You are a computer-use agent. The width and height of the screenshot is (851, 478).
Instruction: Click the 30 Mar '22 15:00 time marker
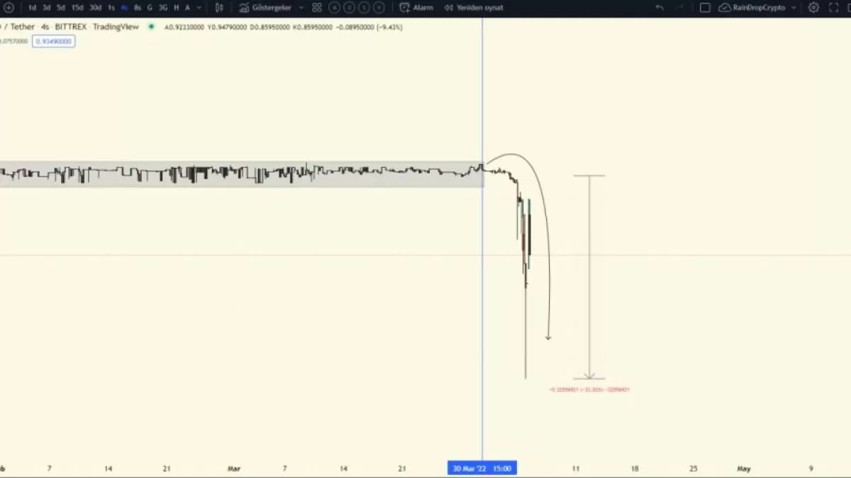482,468
